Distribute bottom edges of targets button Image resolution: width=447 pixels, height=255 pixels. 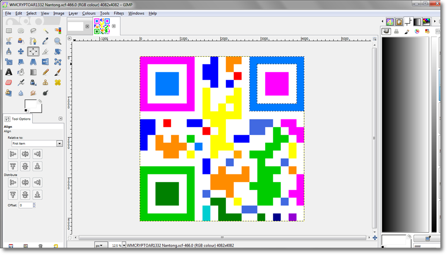pos(37,195)
